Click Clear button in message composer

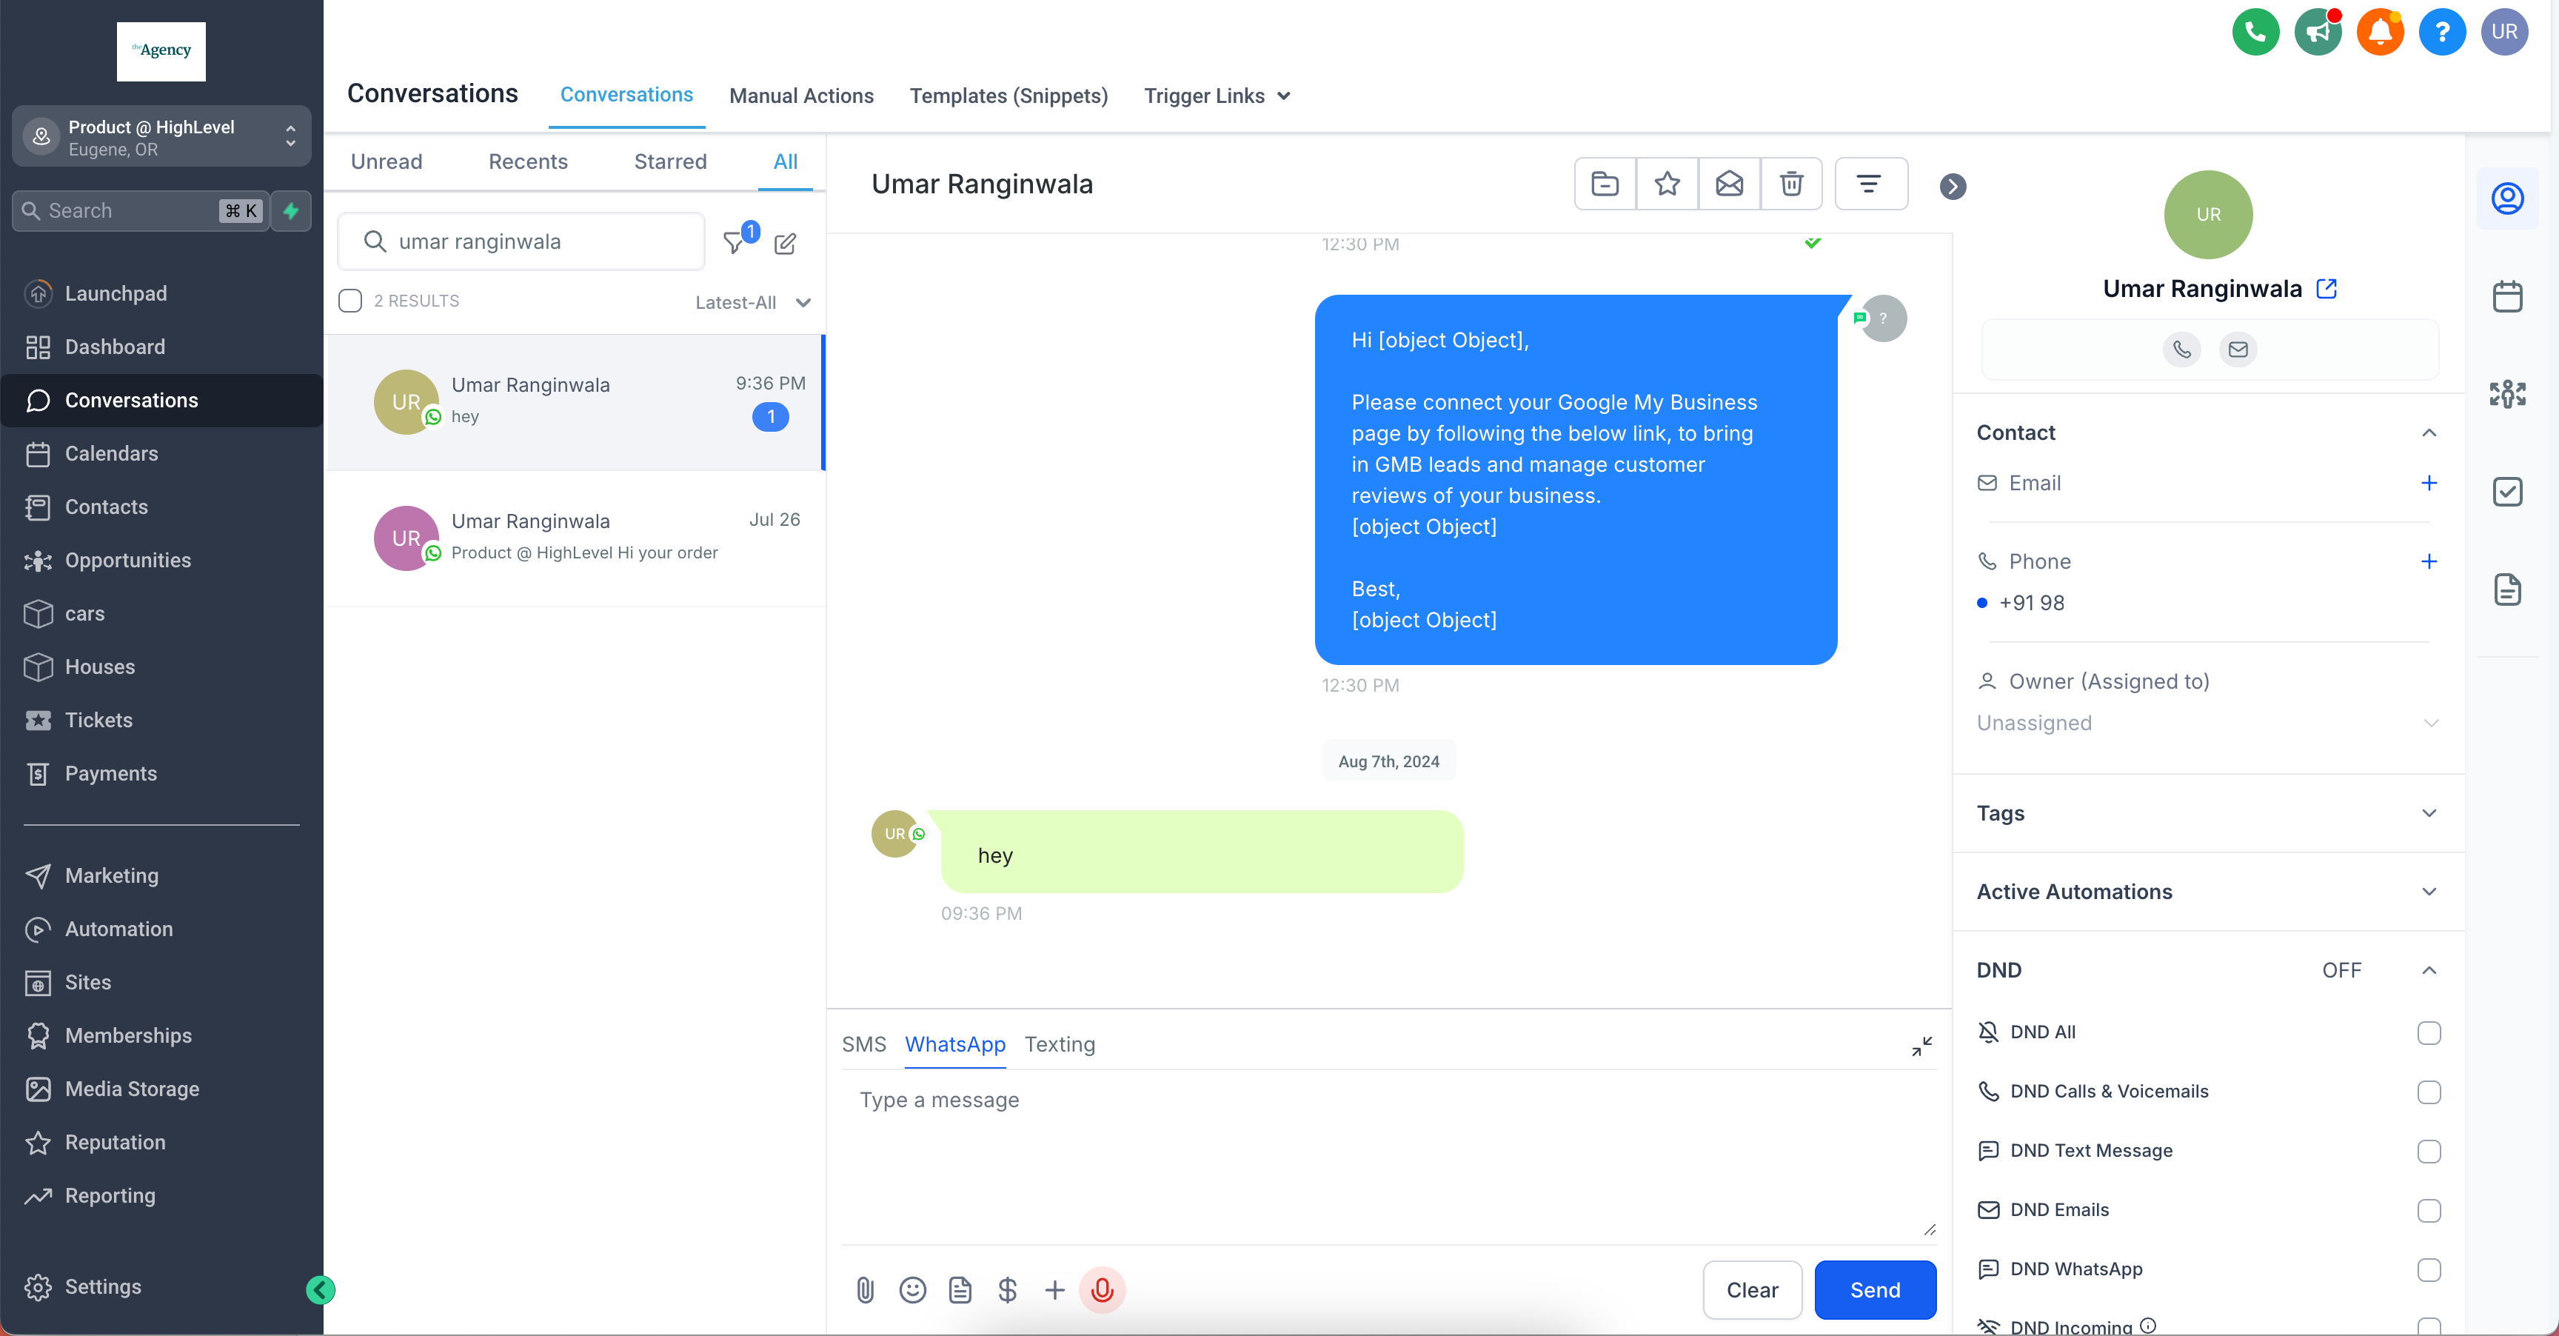click(1753, 1290)
